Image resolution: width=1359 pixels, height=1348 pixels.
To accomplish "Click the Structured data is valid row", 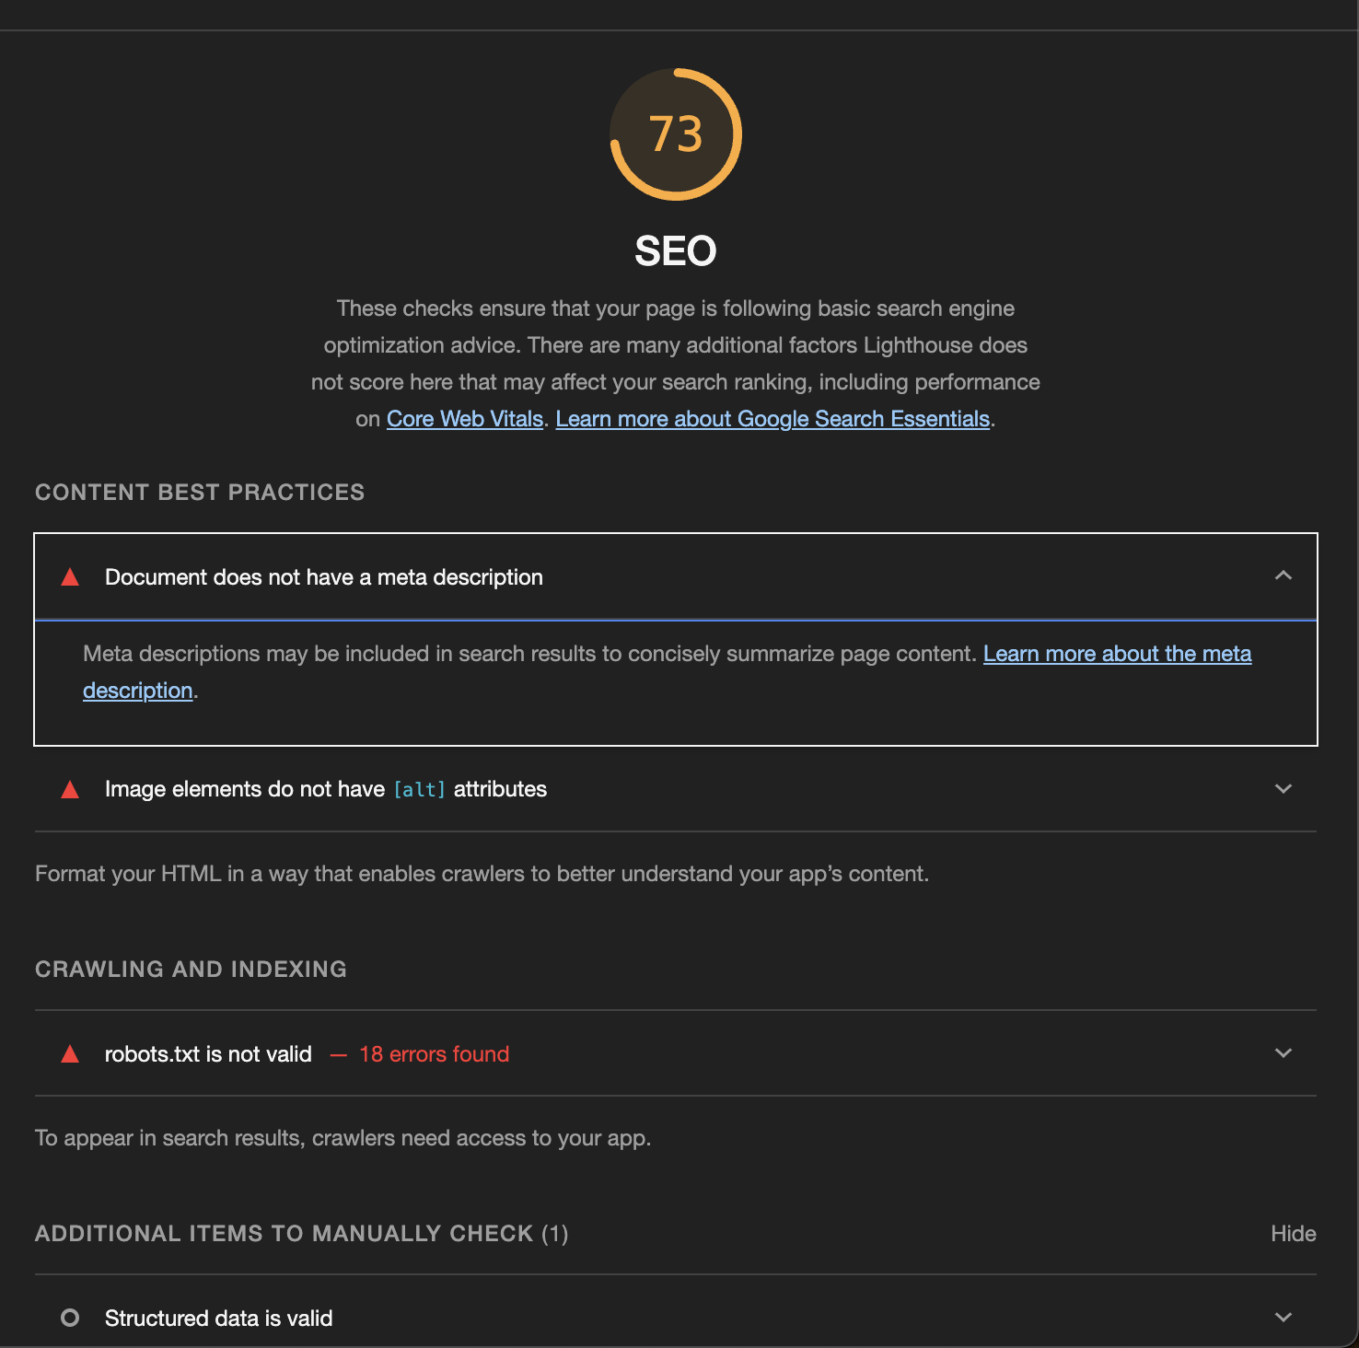I will [218, 1319].
